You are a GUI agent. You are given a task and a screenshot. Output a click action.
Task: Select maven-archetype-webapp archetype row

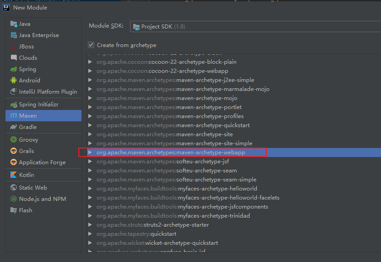[x=234, y=152]
